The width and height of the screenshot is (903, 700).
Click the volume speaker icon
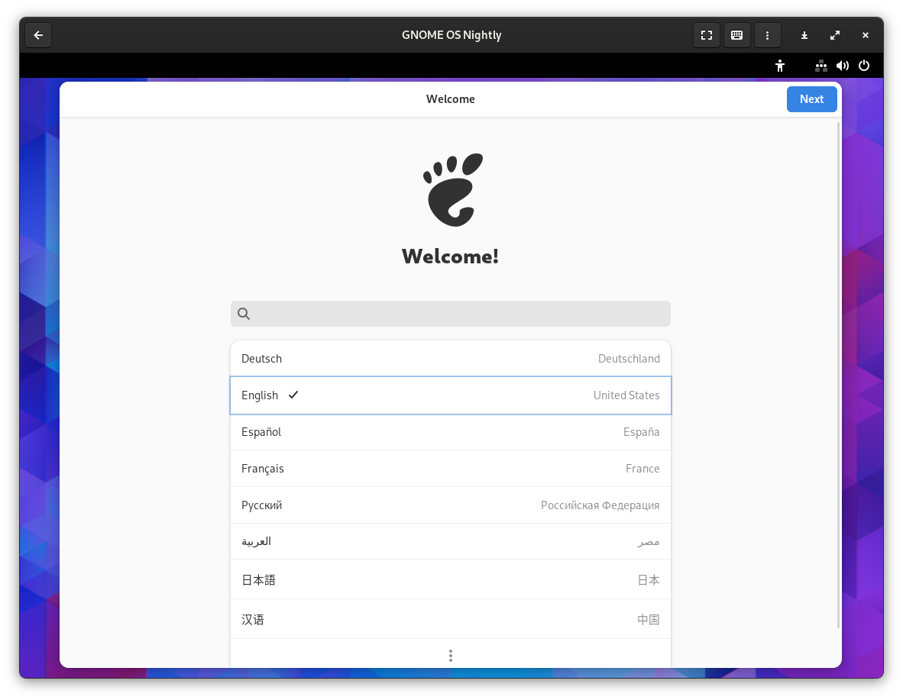tap(842, 66)
